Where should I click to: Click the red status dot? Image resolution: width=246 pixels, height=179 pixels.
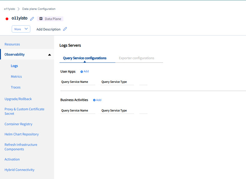tap(7, 19)
